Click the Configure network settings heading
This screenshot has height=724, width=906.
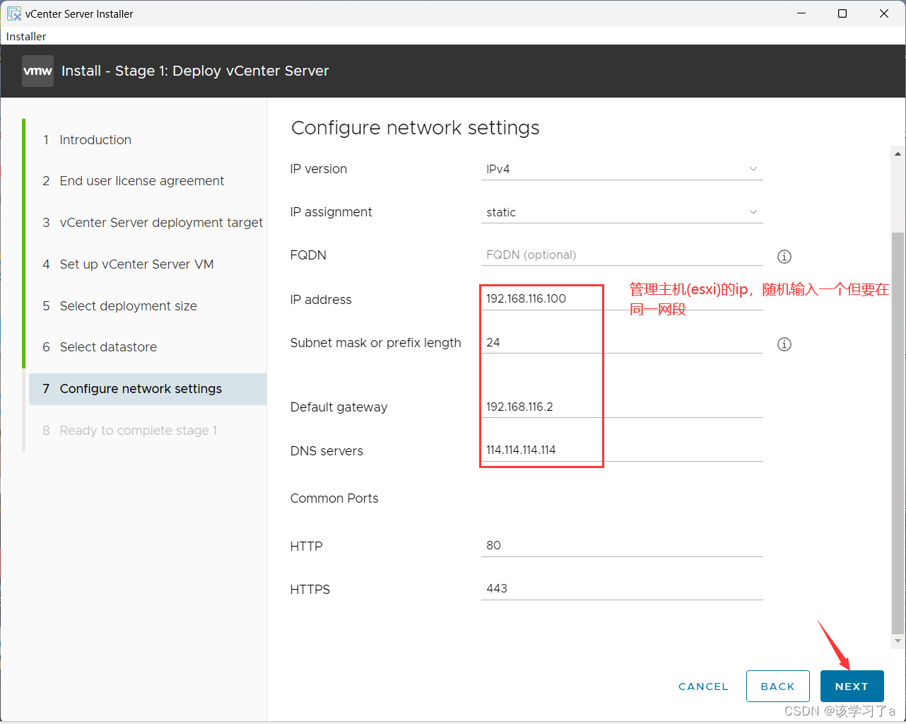416,128
